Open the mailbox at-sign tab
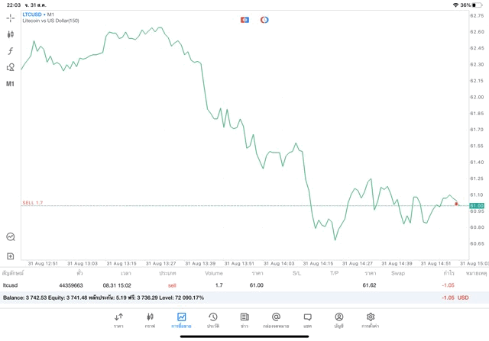Image resolution: width=489 pixels, height=341 pixels. (x=276, y=320)
